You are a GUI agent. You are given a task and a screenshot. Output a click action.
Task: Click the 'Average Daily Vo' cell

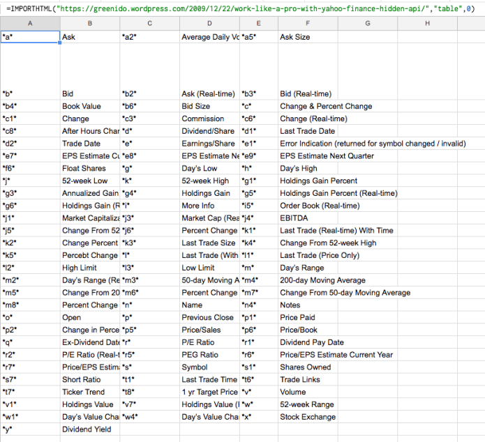pos(209,37)
